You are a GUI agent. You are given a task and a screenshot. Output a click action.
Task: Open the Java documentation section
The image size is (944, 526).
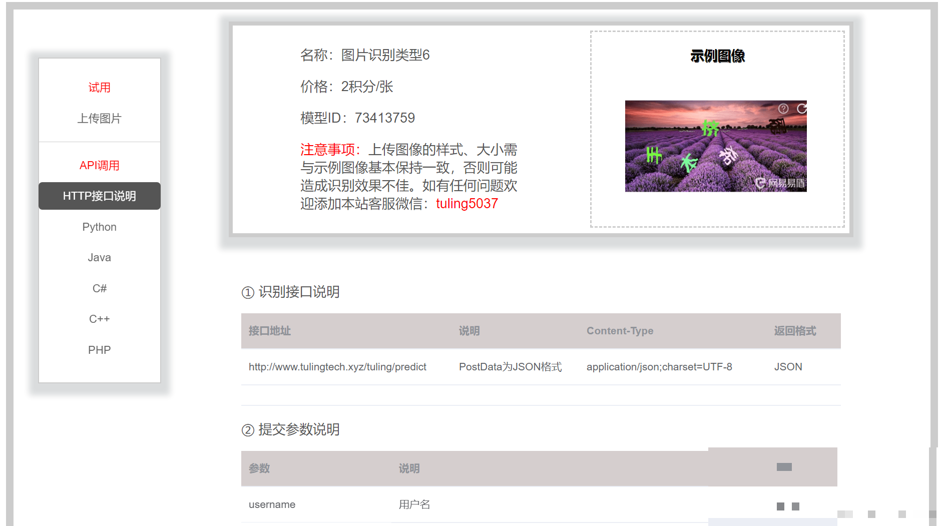[x=99, y=257]
